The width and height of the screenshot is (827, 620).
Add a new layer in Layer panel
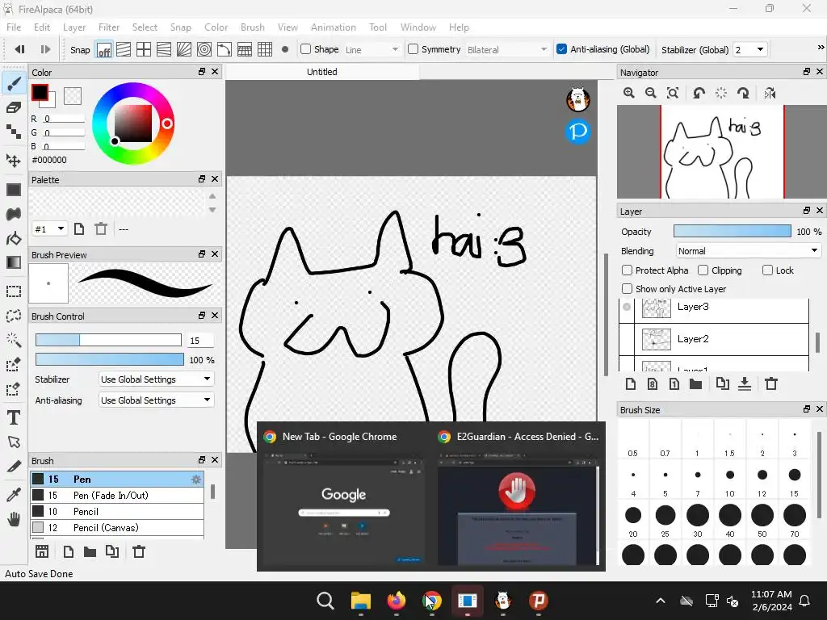coord(631,383)
